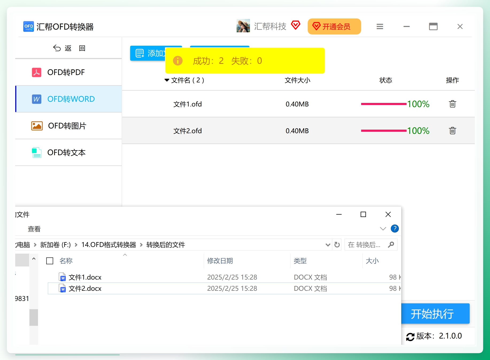The height and width of the screenshot is (360, 490).
Task: Expand chevron after 14.OFD格式转换器 breadcrumb
Action: pyautogui.click(x=141, y=245)
